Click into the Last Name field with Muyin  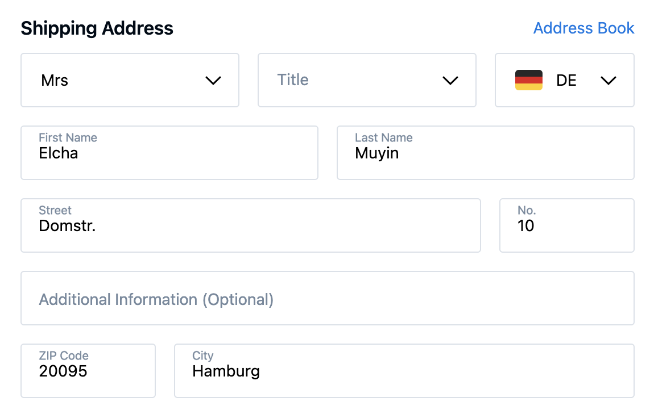pyautogui.click(x=485, y=153)
